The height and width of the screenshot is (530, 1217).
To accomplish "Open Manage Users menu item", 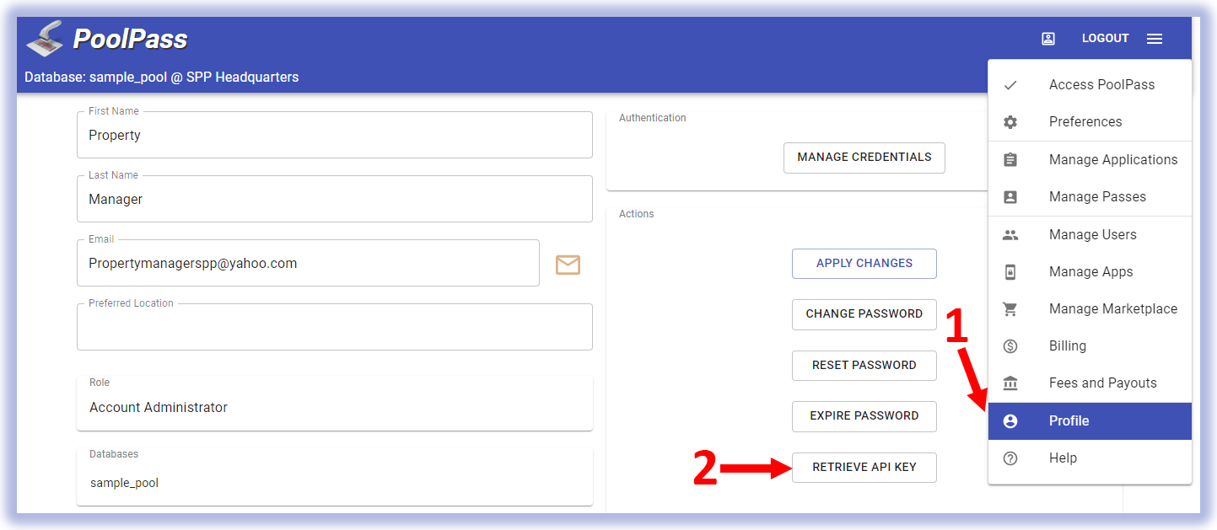I will point(1090,235).
